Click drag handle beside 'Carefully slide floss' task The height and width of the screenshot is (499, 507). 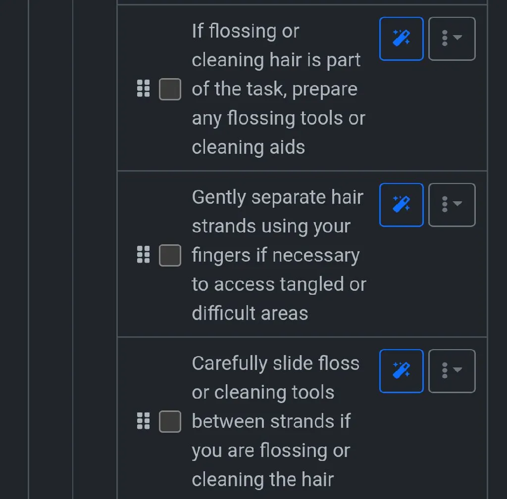coord(143,421)
